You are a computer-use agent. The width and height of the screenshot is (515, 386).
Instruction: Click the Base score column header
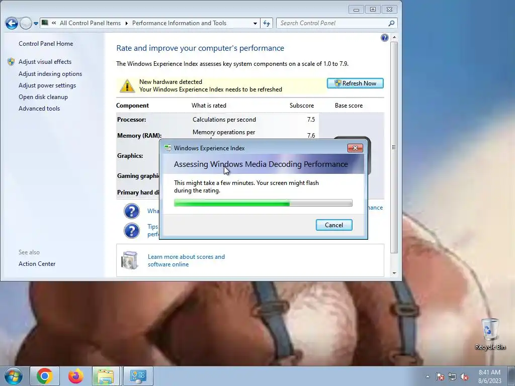coord(349,106)
